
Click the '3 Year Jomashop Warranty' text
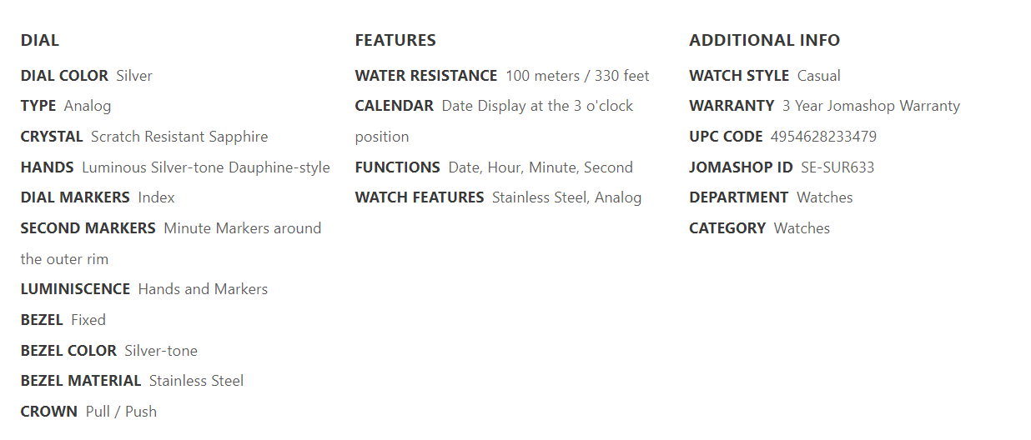click(871, 106)
